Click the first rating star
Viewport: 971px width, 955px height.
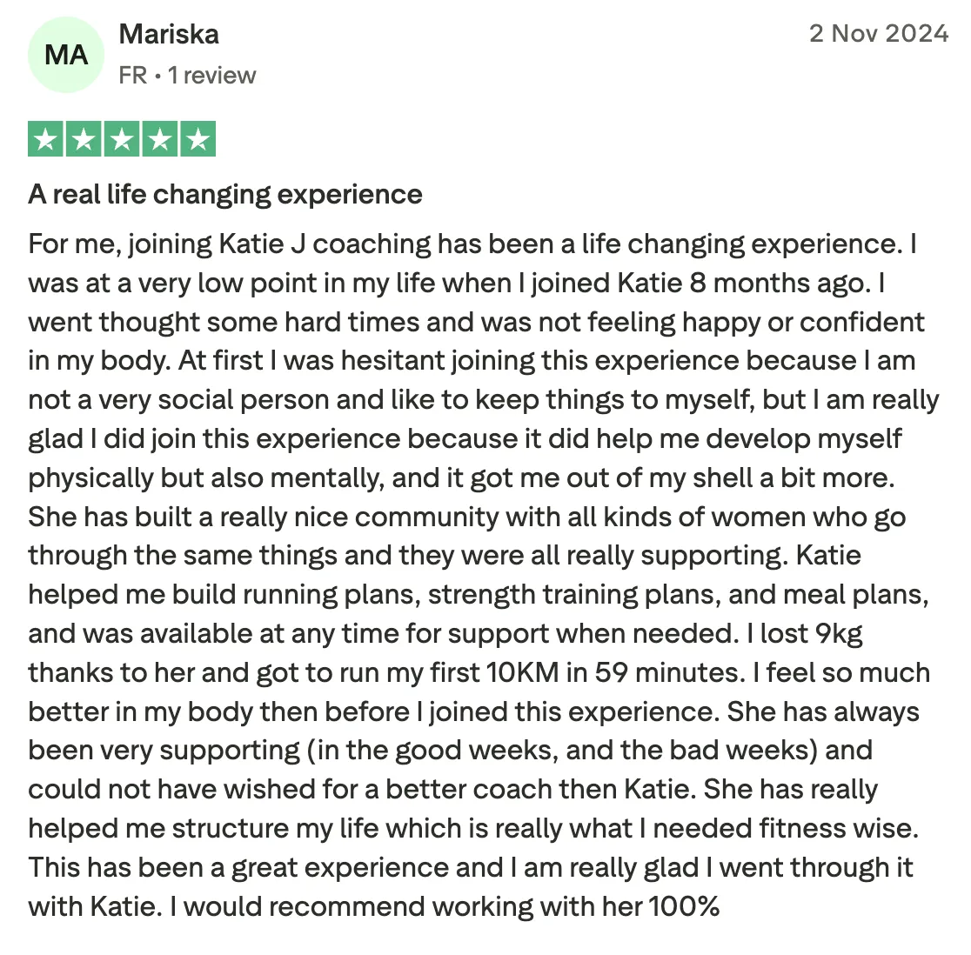point(45,140)
